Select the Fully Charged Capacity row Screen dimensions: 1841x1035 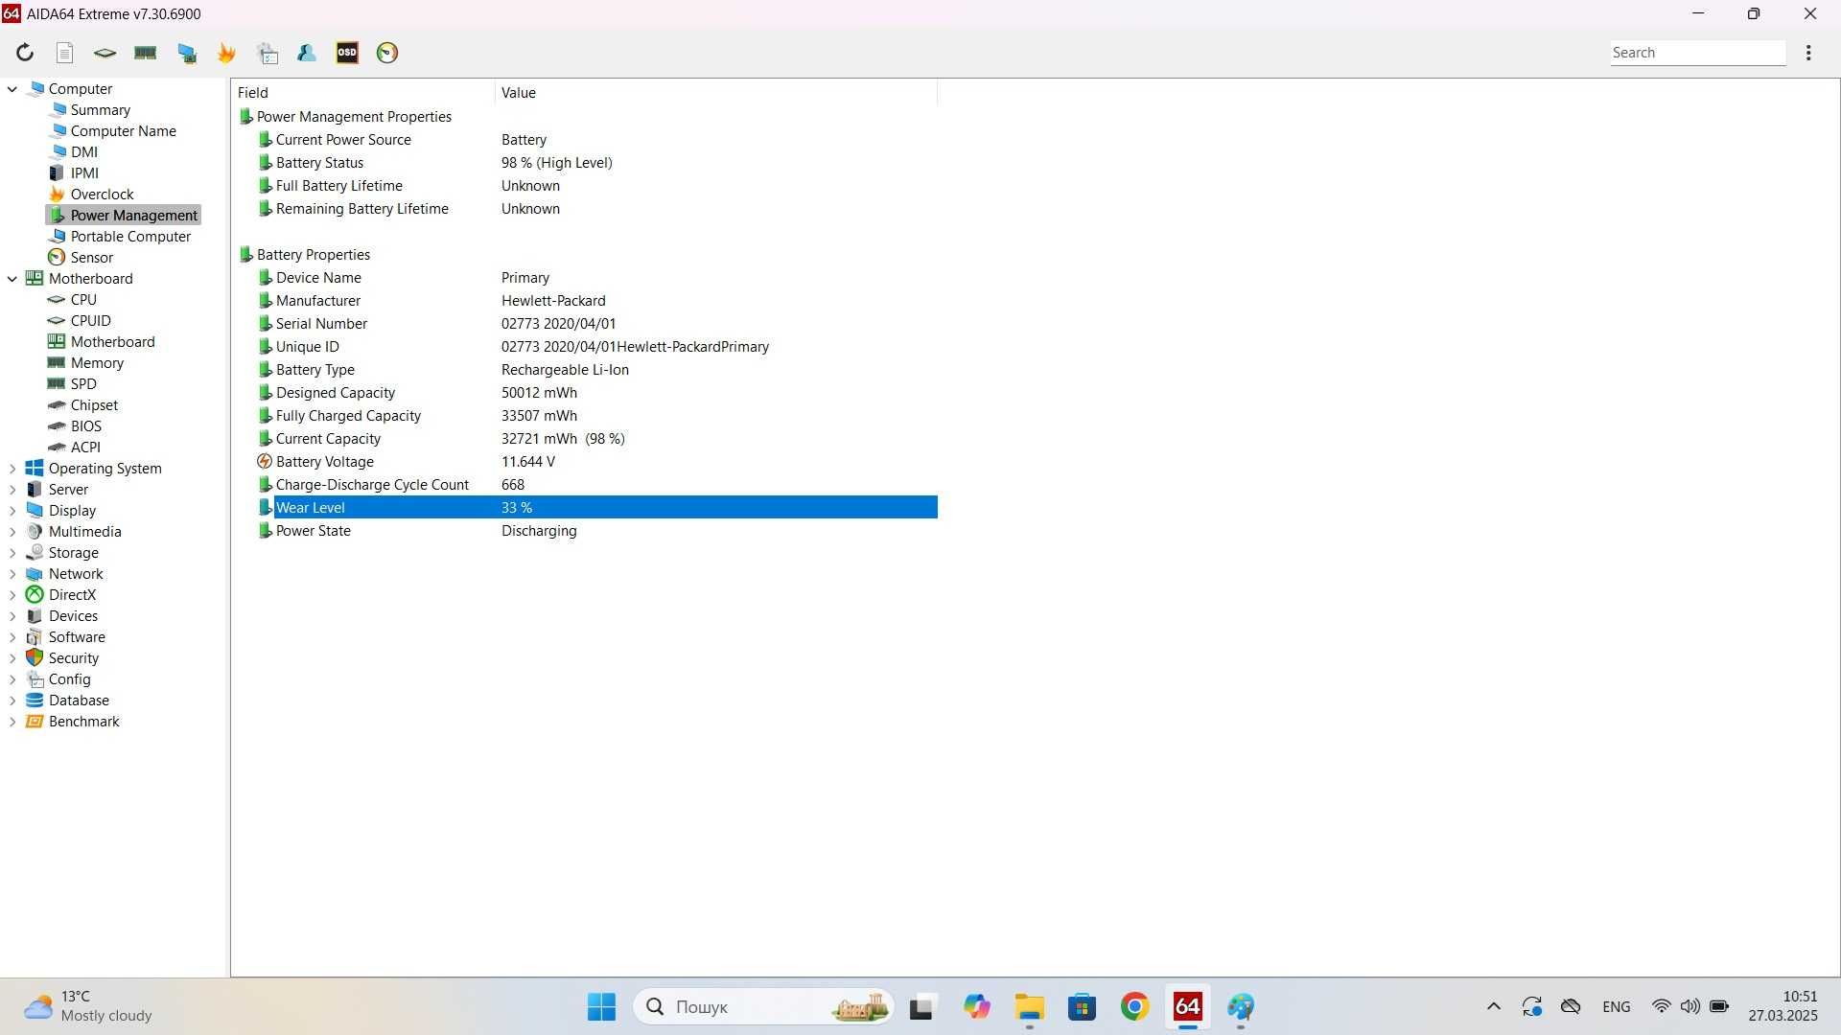[x=596, y=416]
